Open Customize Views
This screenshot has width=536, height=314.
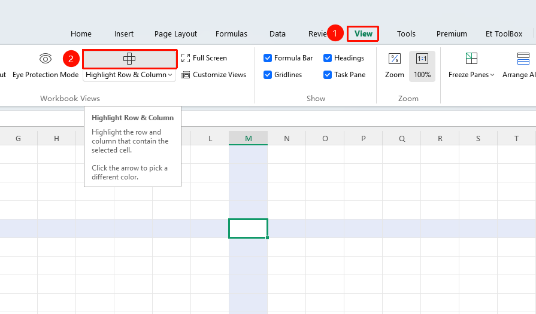tap(214, 75)
